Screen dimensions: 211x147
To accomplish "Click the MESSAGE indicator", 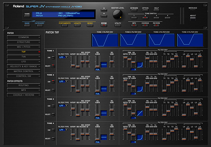I will 193,8.
